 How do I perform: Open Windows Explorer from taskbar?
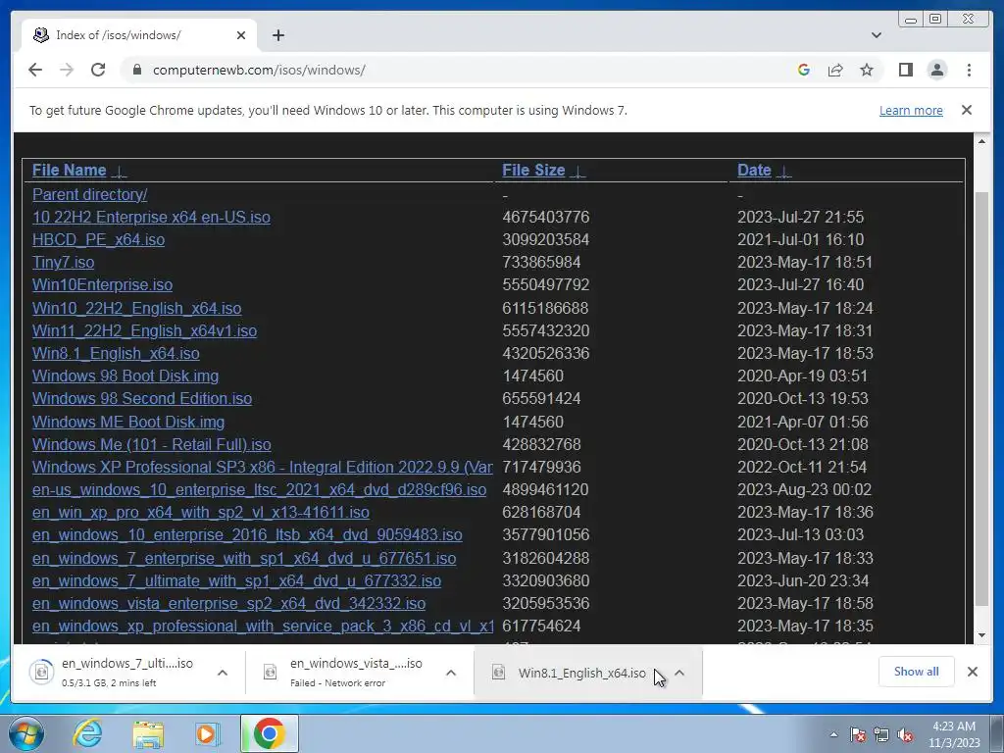(148, 734)
